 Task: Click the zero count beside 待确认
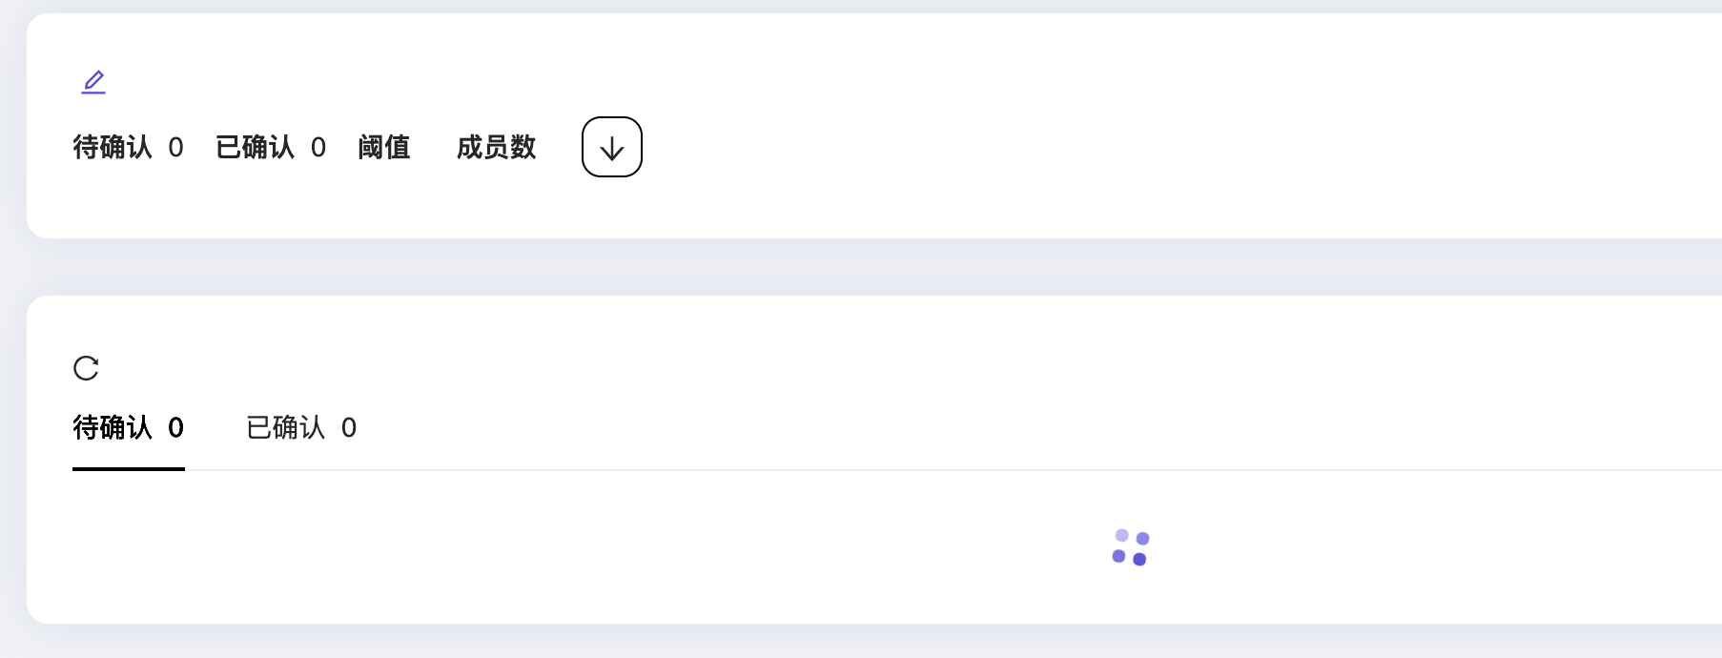[x=175, y=148]
